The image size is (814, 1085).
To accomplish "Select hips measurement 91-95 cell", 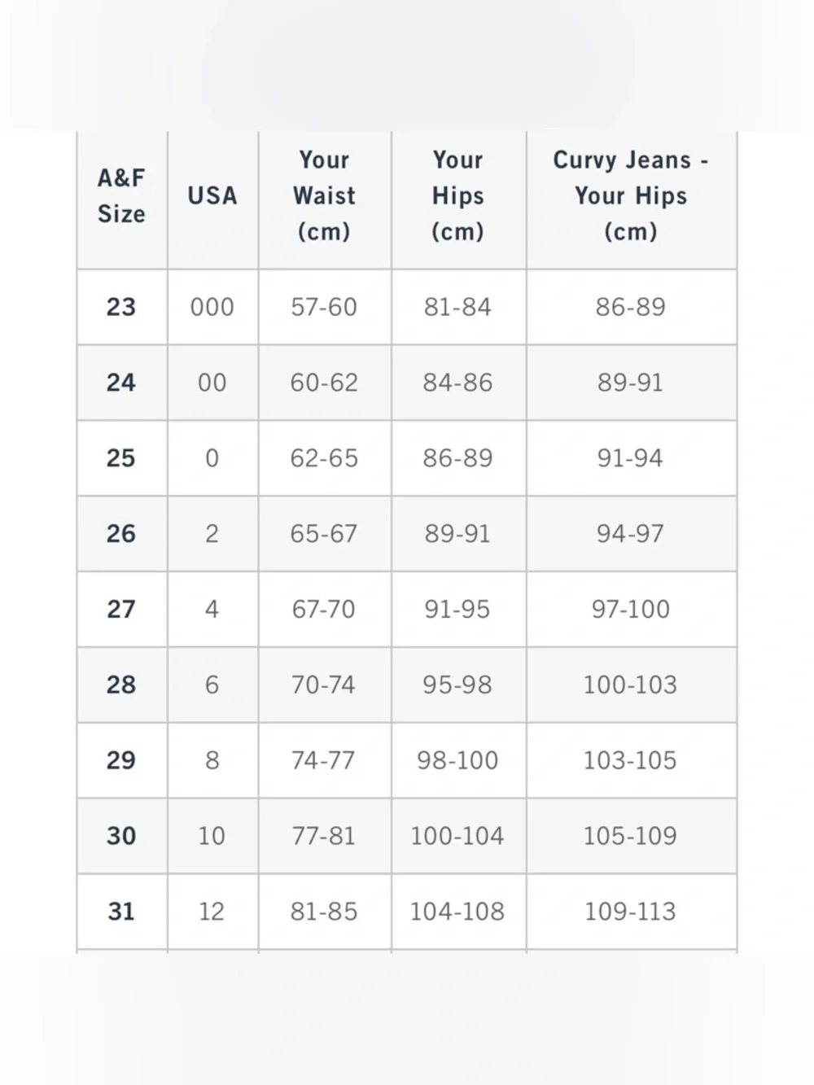I will tap(457, 609).
